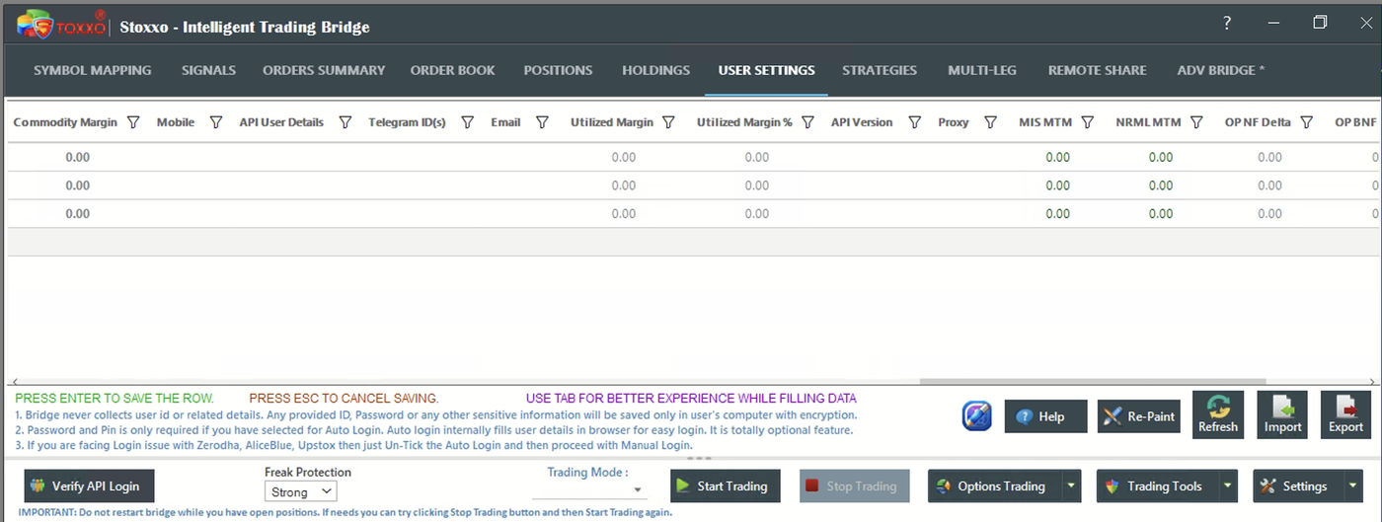Go to the Positions tab
Viewport: 1382px width, 522px height.
[558, 70]
